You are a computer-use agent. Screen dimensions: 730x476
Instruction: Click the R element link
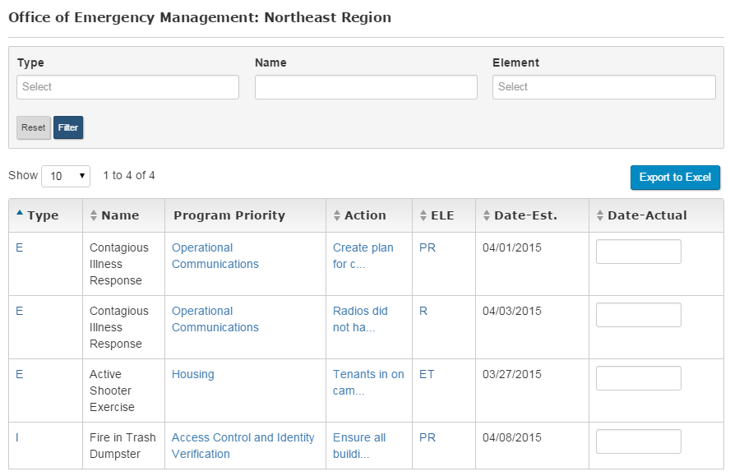pyautogui.click(x=423, y=311)
